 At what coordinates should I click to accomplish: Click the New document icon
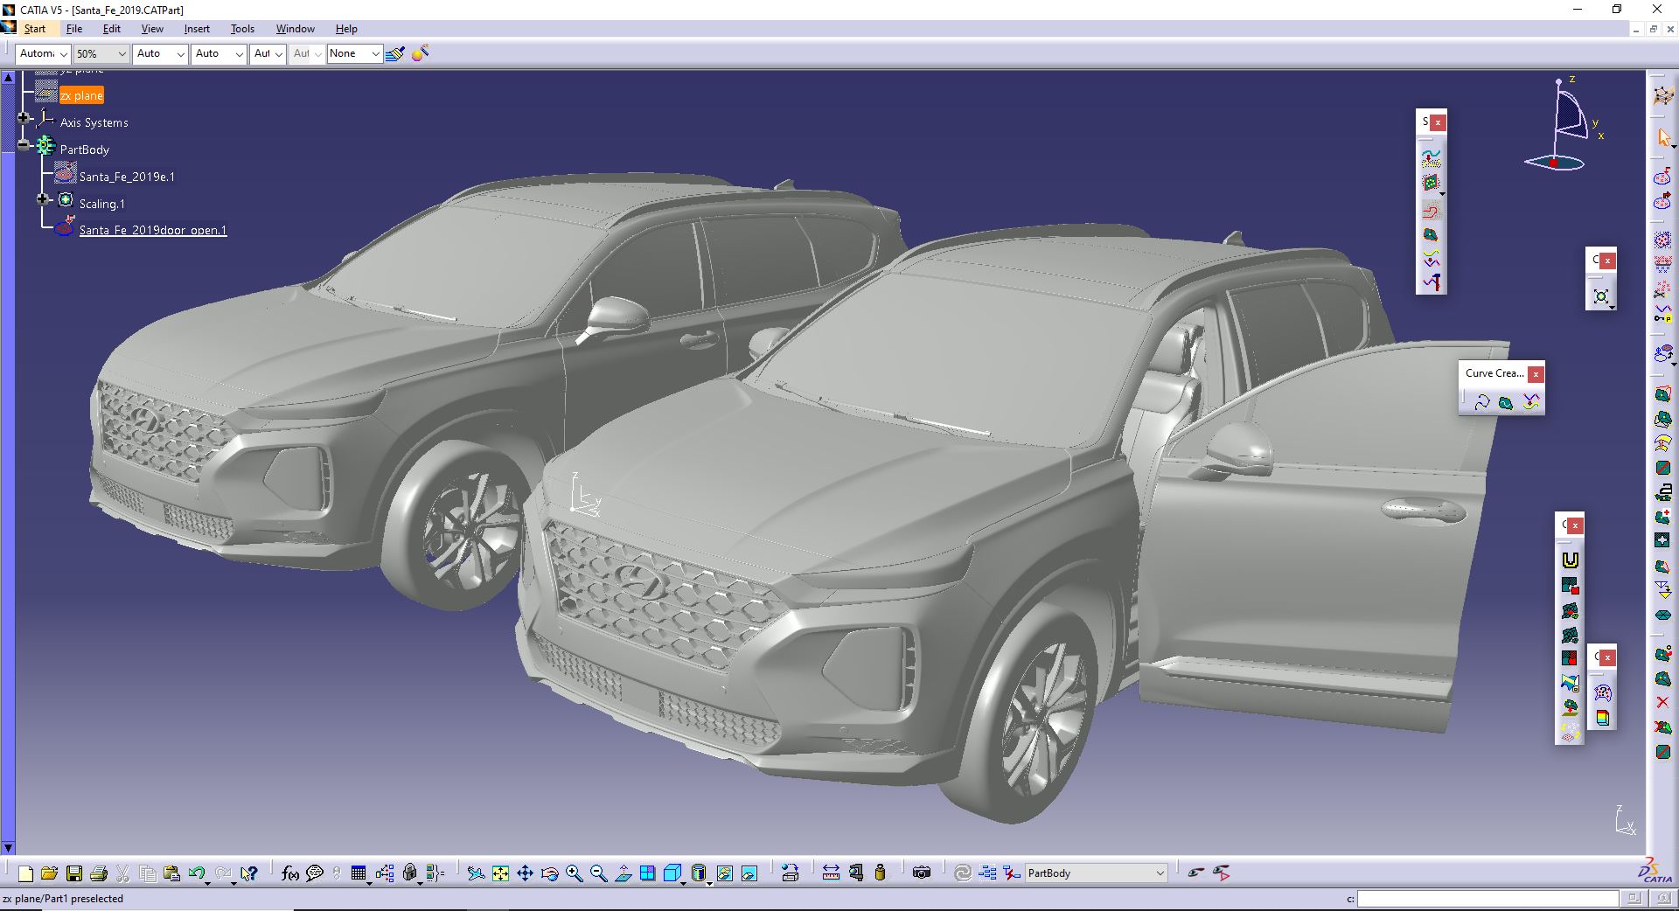pos(25,873)
